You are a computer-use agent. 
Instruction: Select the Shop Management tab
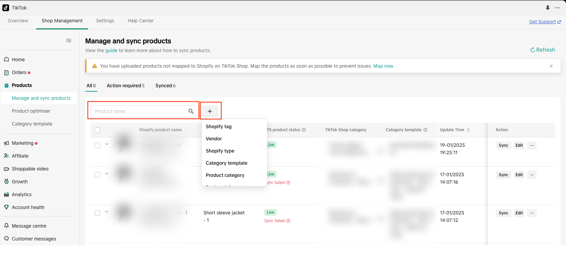(x=62, y=21)
